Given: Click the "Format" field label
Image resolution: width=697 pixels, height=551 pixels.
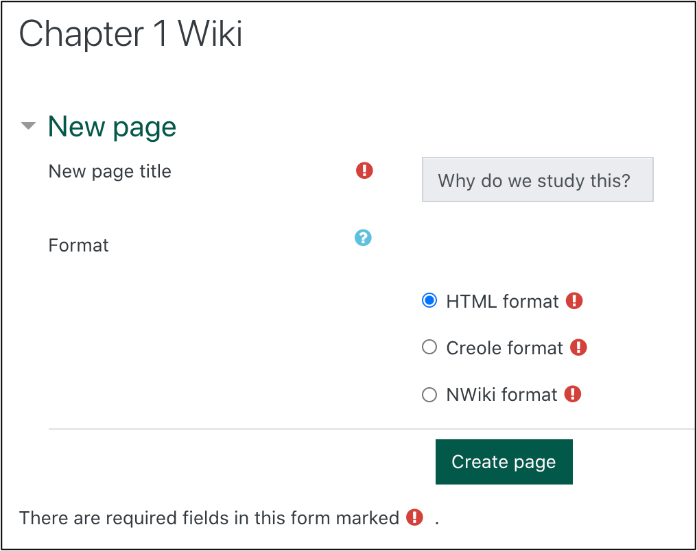Looking at the screenshot, I should pyautogui.click(x=78, y=245).
